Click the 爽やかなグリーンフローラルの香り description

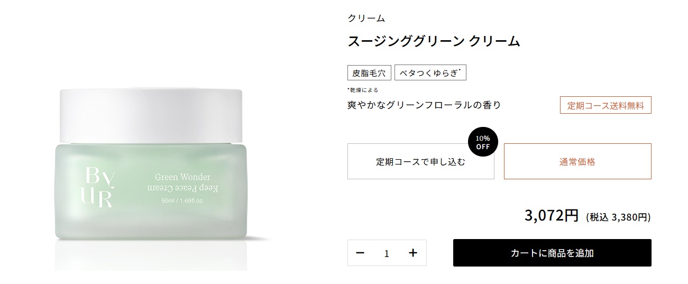coord(424,105)
